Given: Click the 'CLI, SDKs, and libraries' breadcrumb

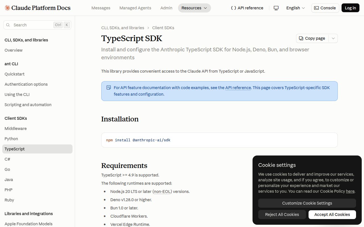Looking at the screenshot, I should (123, 28).
